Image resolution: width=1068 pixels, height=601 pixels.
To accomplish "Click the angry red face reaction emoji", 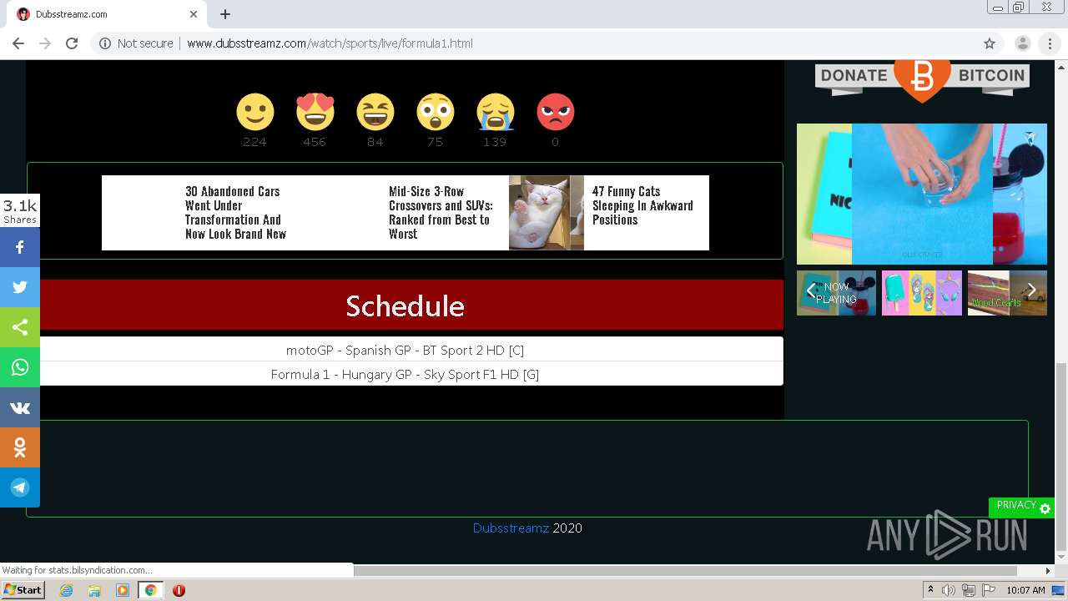I will tap(555, 111).
